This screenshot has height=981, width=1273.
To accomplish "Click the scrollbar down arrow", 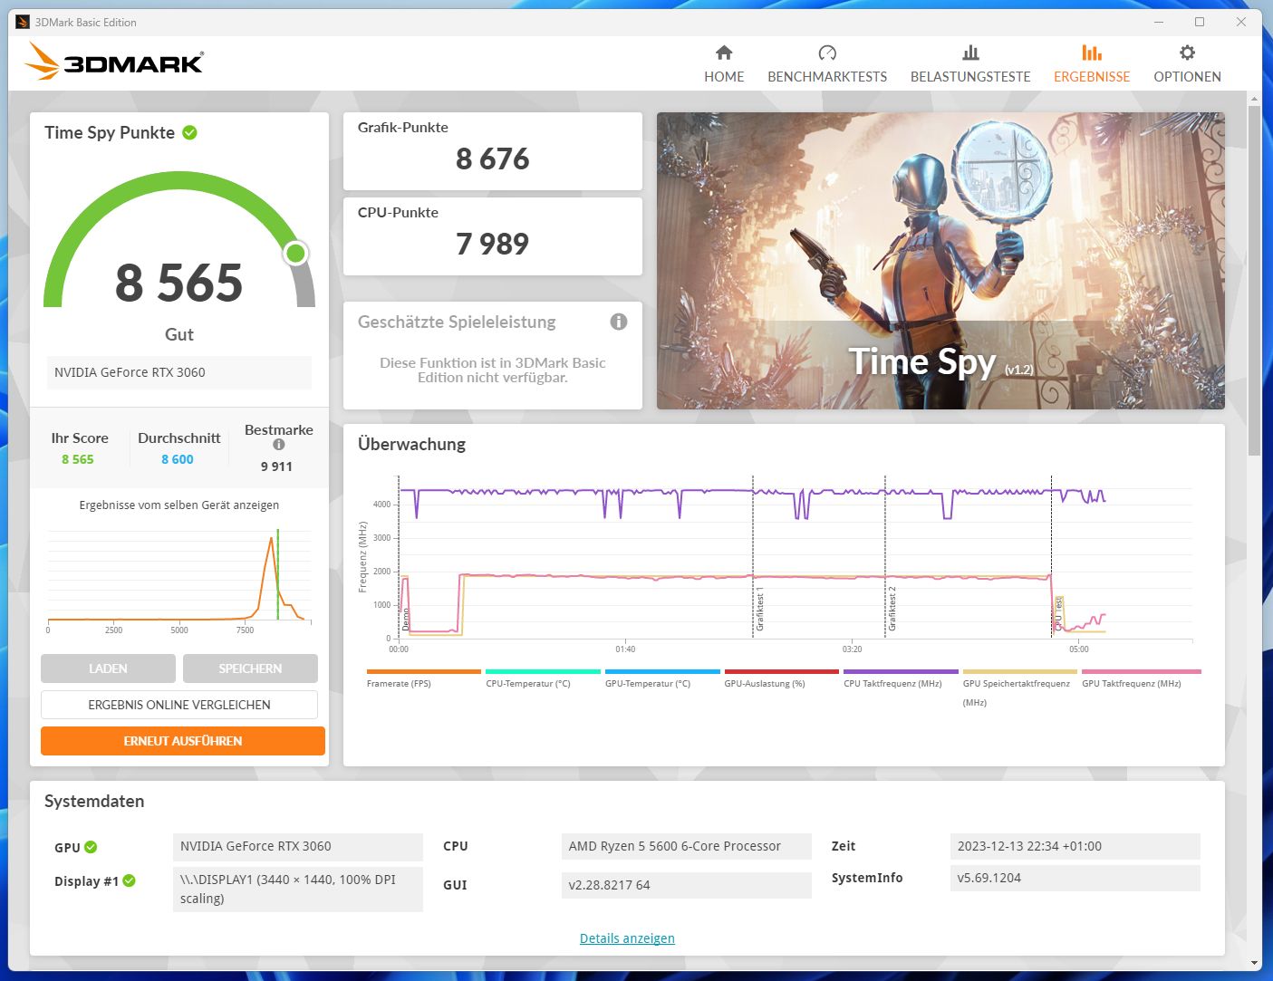I will click(1254, 964).
